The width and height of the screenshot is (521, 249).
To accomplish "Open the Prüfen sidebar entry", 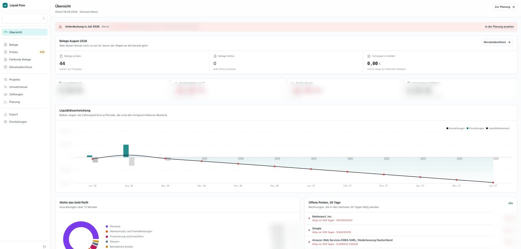I will click(25, 52).
